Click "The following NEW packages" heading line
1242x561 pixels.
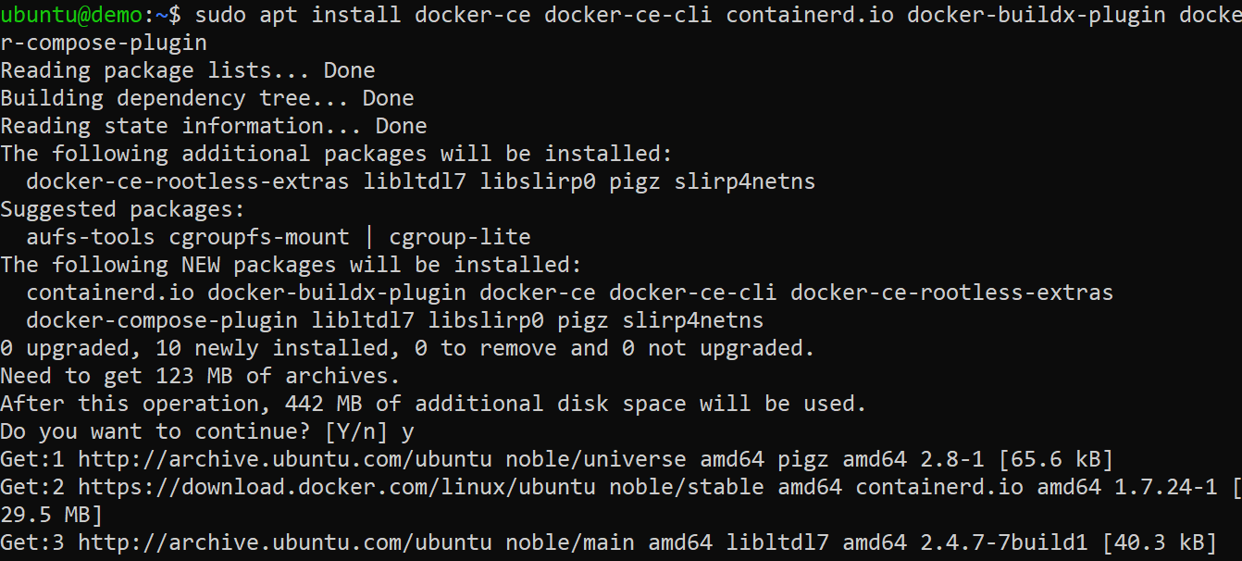[291, 265]
